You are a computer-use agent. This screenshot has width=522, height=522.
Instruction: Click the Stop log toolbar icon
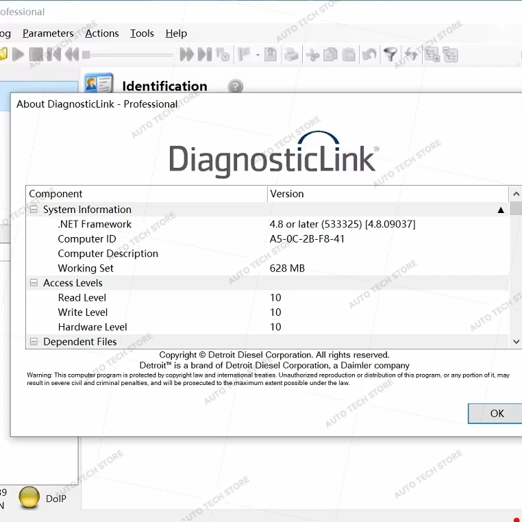coord(36,54)
